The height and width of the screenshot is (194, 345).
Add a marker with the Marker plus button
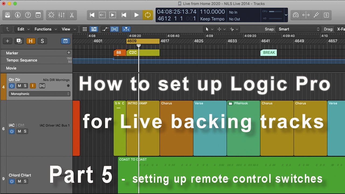(69, 53)
